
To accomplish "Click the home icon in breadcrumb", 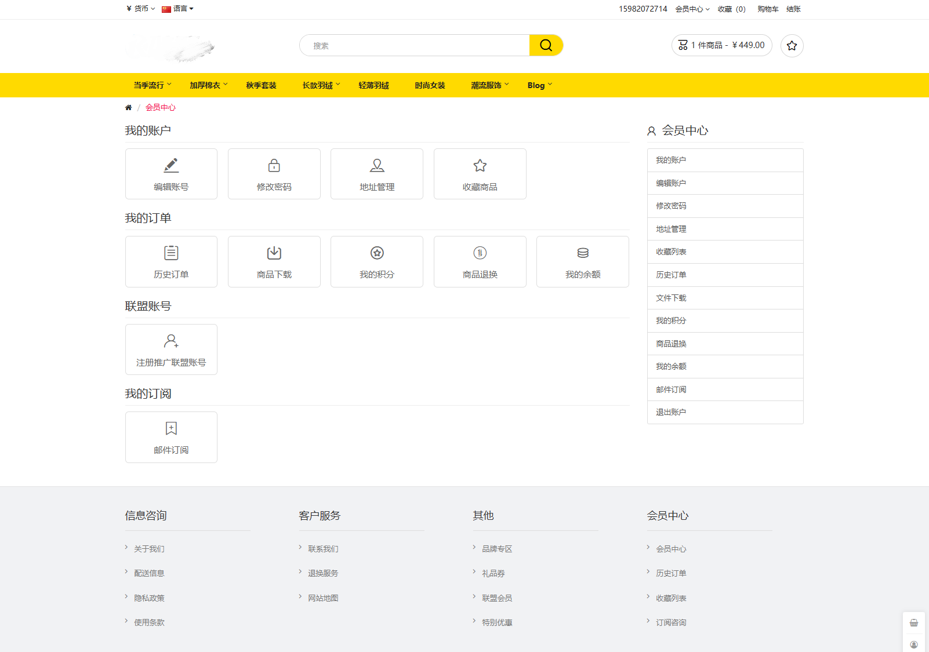I will (x=129, y=107).
